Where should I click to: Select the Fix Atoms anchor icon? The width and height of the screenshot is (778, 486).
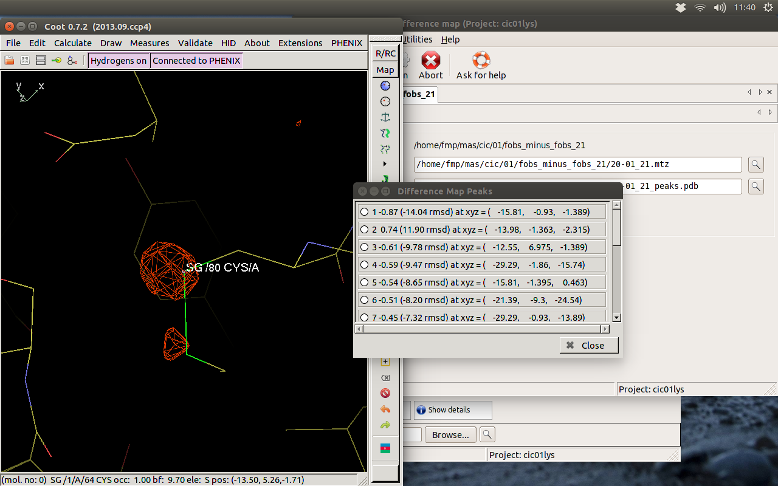385,117
